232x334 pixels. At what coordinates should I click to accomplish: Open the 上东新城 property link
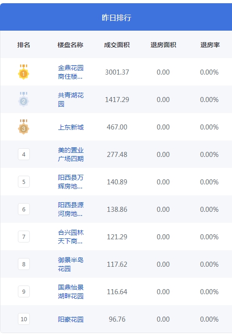click(x=71, y=127)
